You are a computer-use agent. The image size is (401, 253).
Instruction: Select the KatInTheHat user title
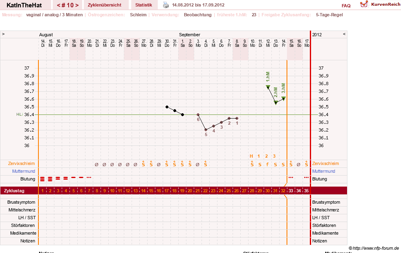24,5
